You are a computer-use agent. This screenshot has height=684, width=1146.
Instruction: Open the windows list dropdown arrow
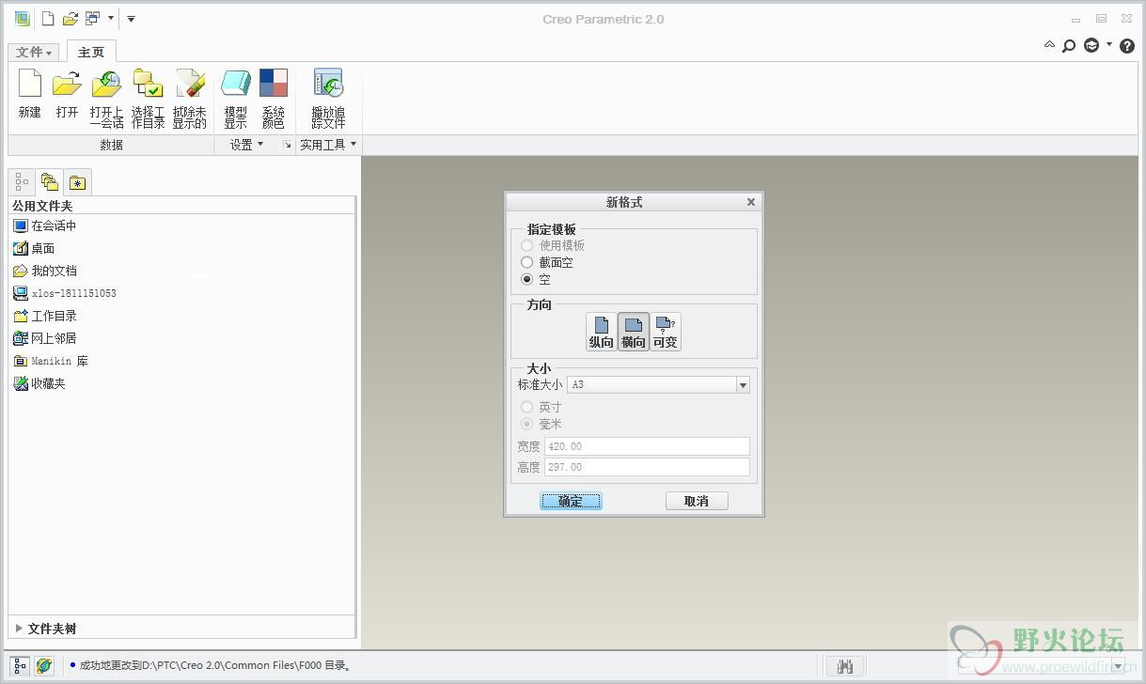[110, 18]
